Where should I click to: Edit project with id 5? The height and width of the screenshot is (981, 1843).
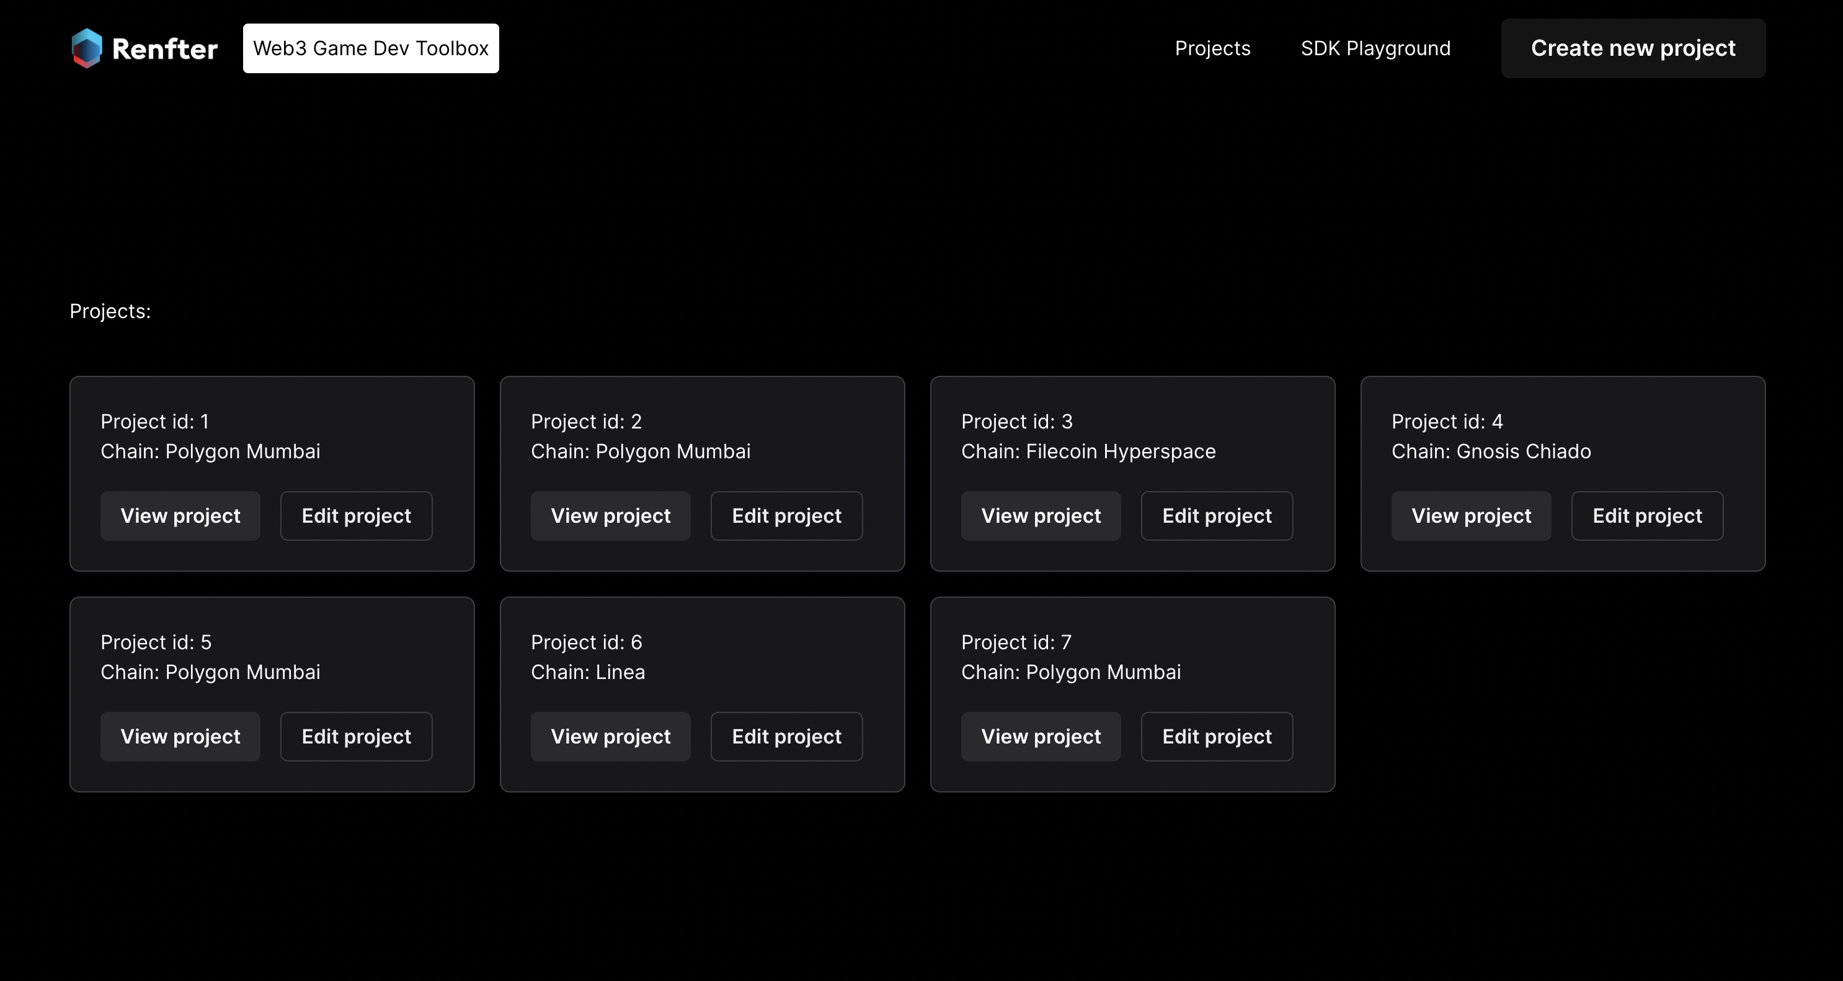357,736
